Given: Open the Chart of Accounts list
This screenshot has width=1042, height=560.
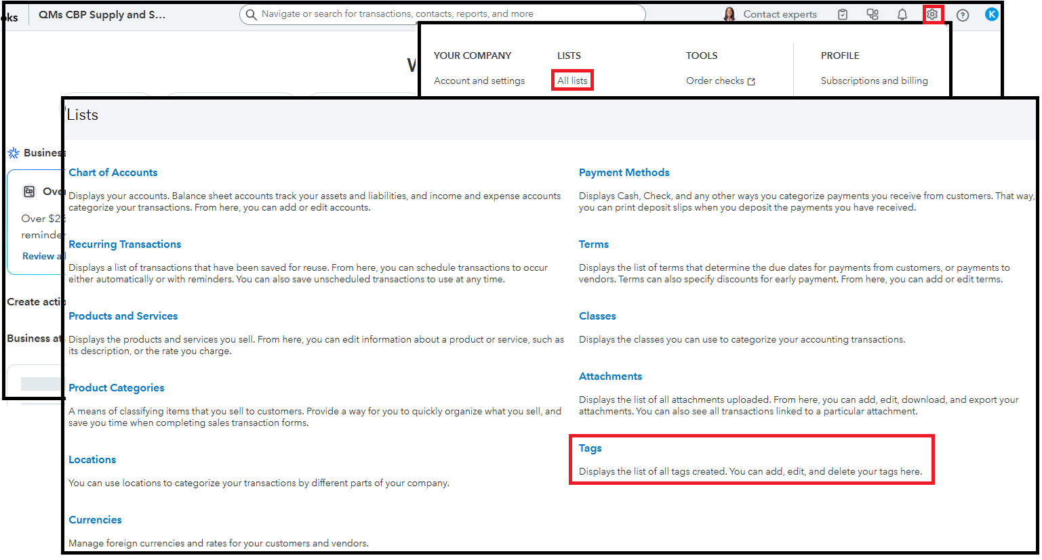Looking at the screenshot, I should click(x=113, y=173).
